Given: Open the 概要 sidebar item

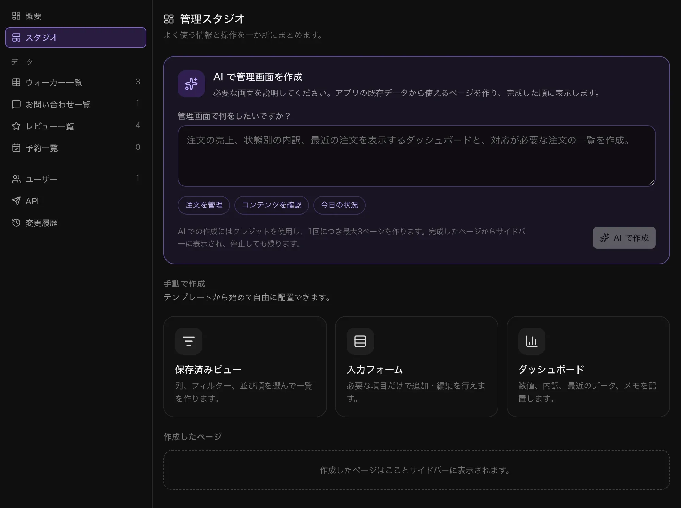Looking at the screenshot, I should coord(76,16).
